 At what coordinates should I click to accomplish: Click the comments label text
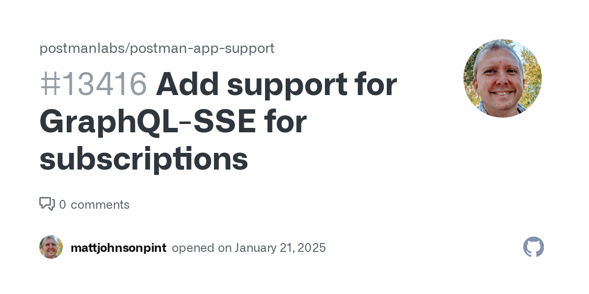point(100,205)
